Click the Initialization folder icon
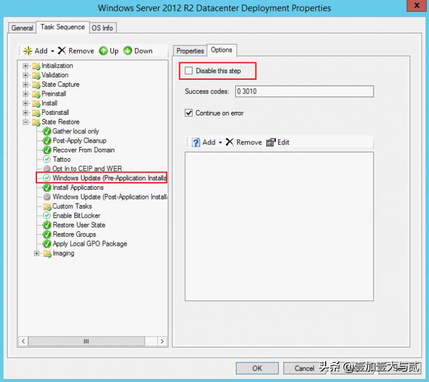The width and height of the screenshot is (429, 382). [36, 66]
